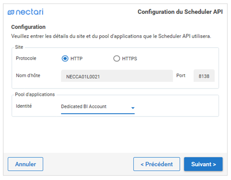Click the Configuration section heading
This screenshot has width=231, height=180.
click(x=28, y=27)
